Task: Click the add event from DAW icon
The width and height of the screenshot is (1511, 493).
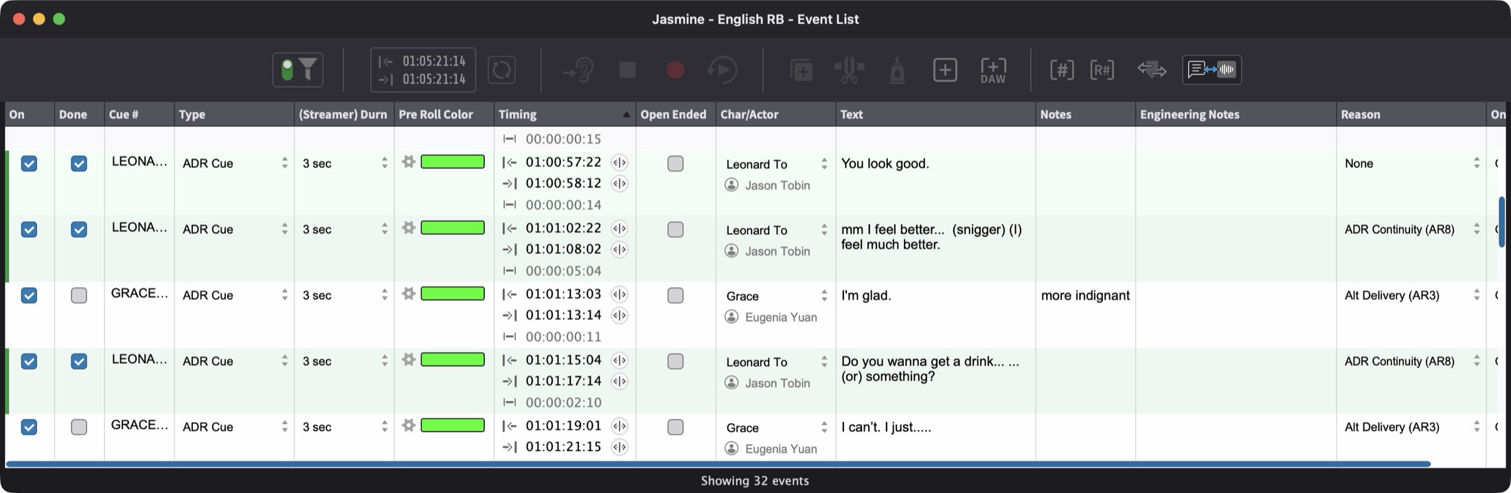Action: [x=993, y=69]
